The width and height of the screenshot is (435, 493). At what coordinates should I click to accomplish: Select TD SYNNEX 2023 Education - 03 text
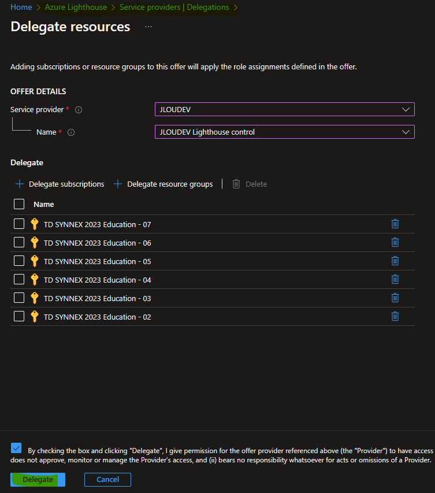[x=98, y=298]
